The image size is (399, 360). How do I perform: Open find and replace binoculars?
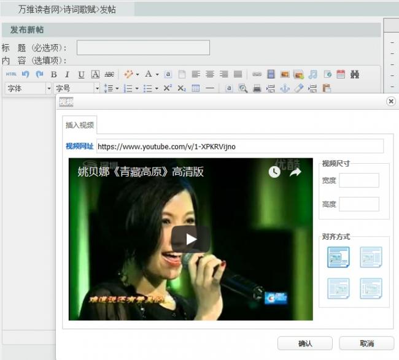(x=355, y=74)
